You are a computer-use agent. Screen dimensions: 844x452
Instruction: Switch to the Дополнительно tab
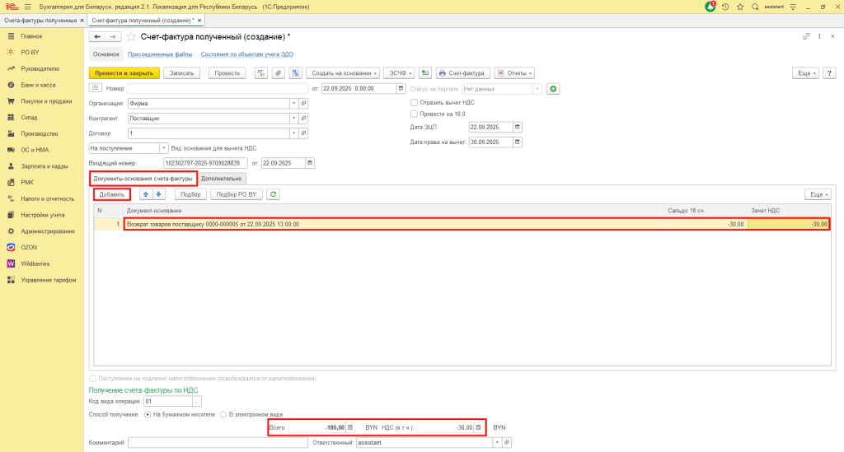coord(223,178)
